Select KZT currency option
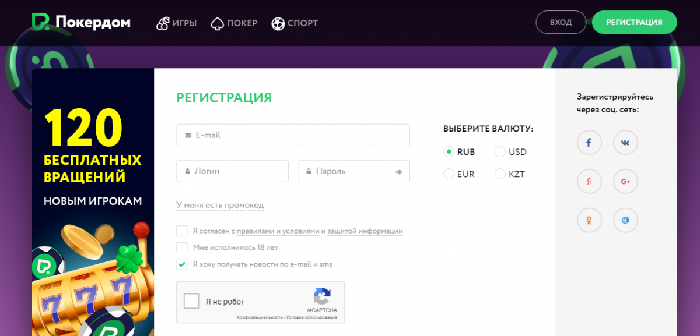The image size is (700, 336). (x=500, y=174)
